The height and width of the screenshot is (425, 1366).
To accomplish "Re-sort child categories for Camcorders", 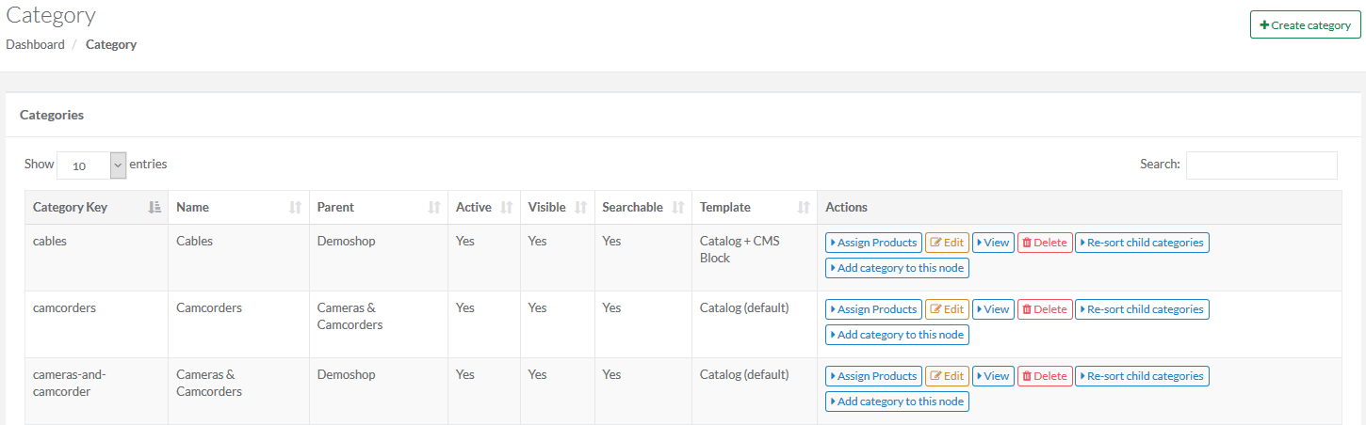I will [1142, 309].
